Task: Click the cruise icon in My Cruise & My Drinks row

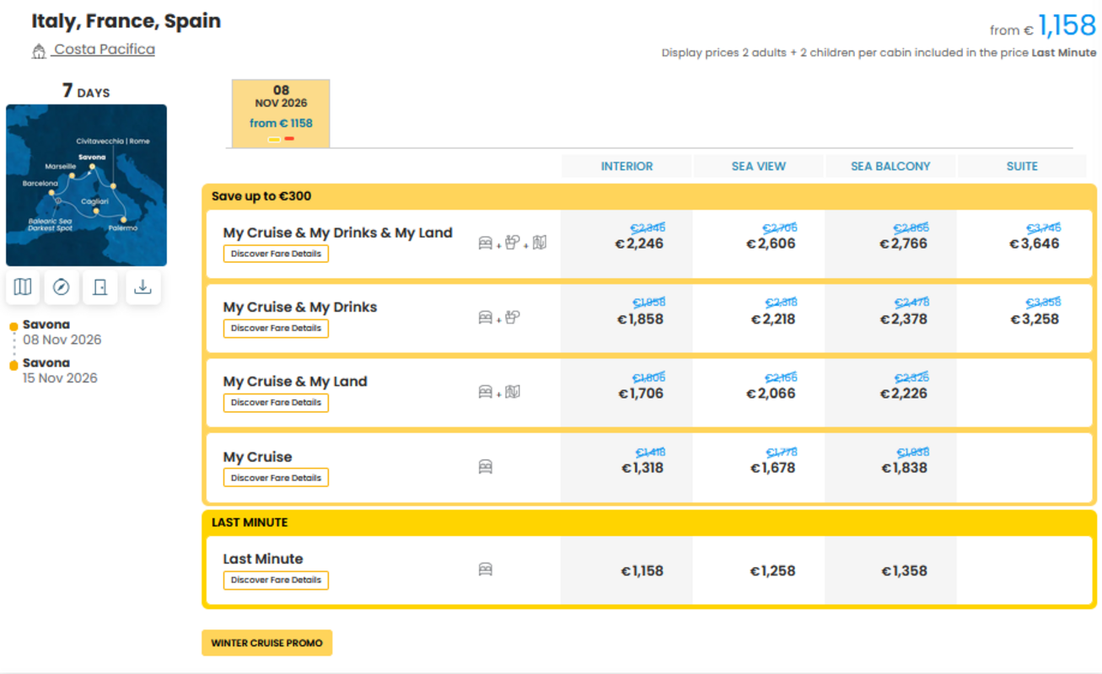Action: coord(486,318)
